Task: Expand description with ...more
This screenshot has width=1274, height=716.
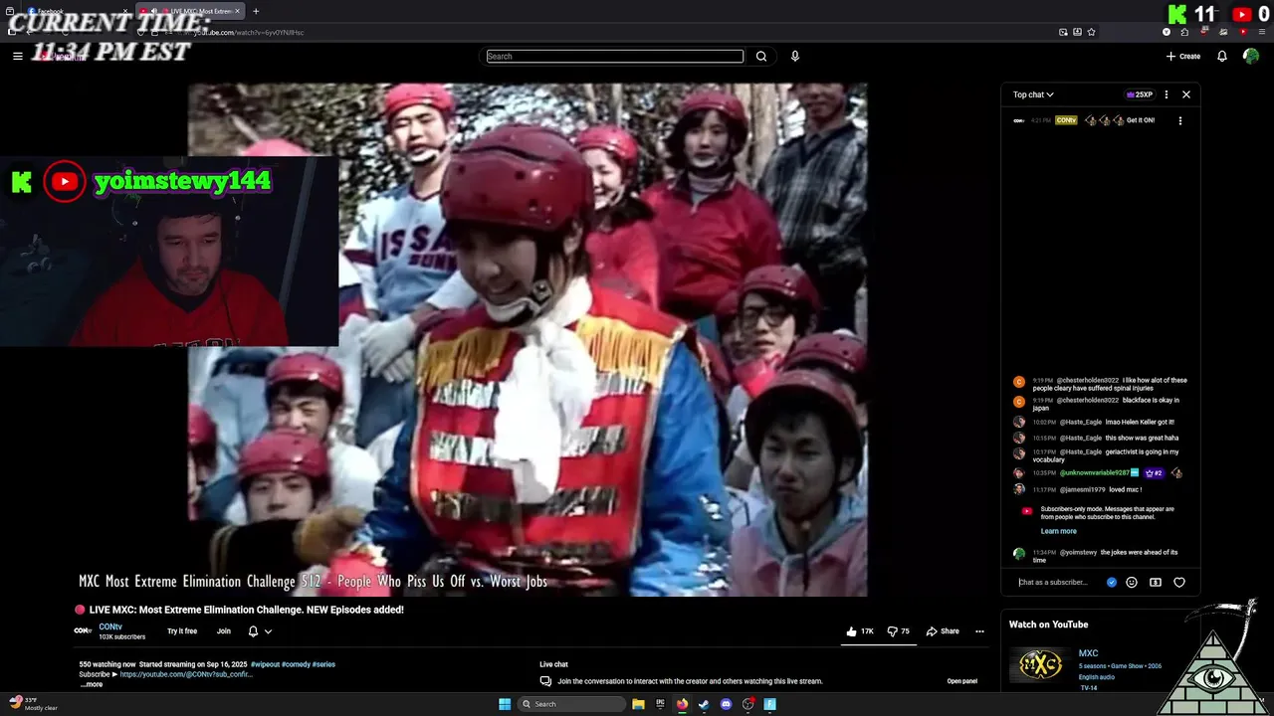Action: tap(92, 684)
